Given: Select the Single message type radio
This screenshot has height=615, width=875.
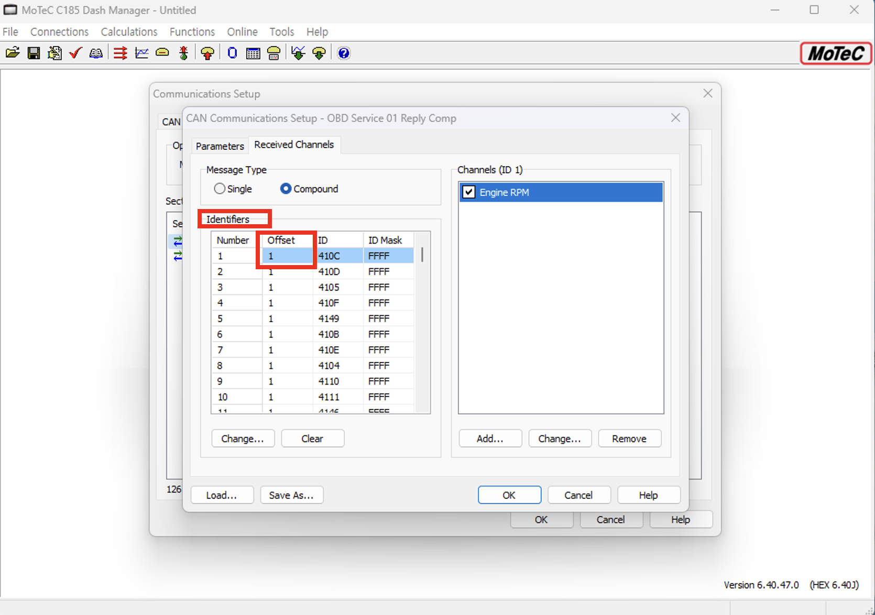Looking at the screenshot, I should coord(233,189).
